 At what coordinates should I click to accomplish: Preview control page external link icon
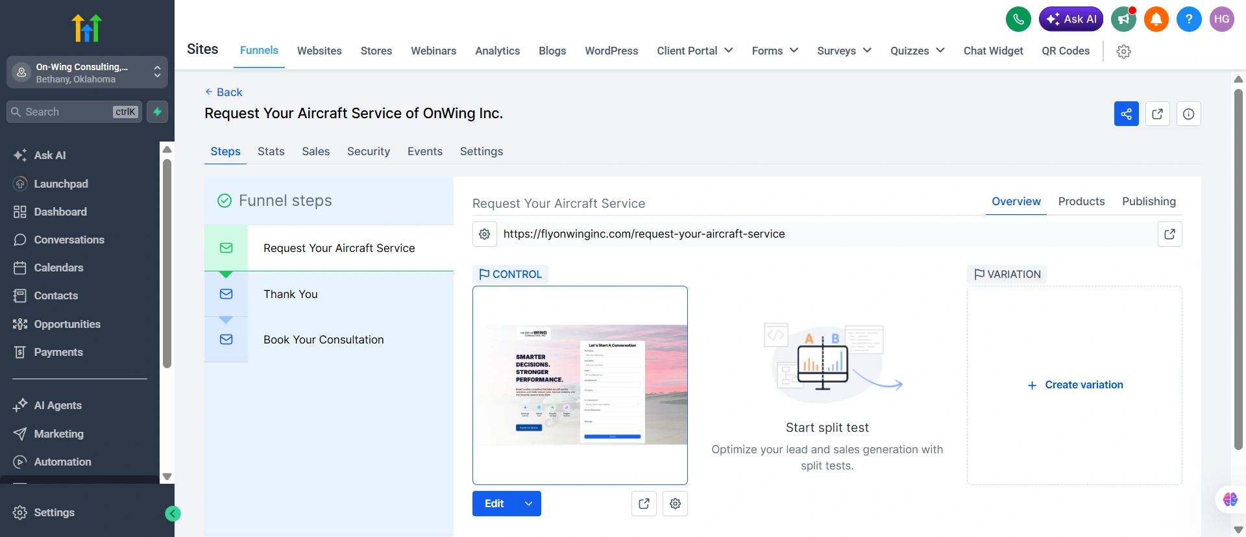tap(644, 503)
